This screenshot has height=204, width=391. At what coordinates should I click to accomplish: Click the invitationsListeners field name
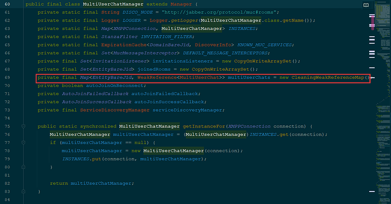(182, 61)
